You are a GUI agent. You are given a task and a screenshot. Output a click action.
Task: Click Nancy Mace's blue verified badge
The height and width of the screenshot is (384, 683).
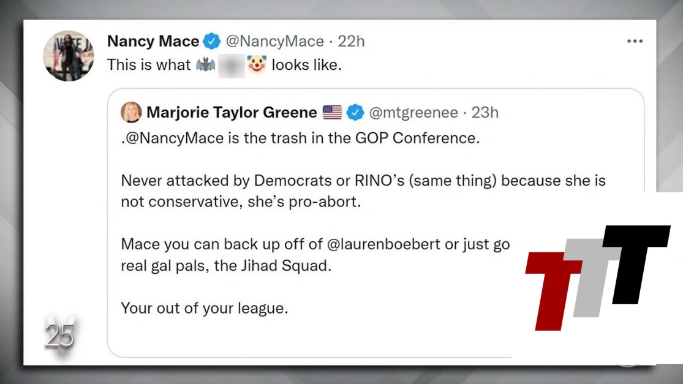(x=212, y=42)
